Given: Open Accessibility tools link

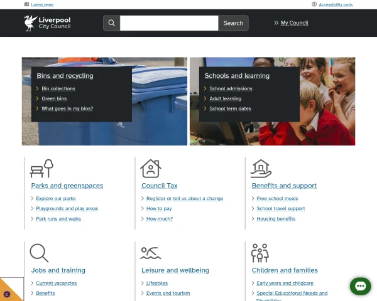Looking at the screenshot, I should pyautogui.click(x=336, y=4).
